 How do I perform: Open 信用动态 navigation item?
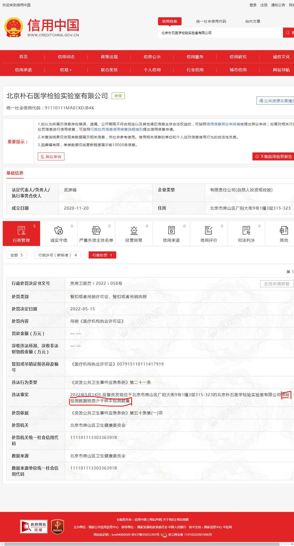click(x=66, y=57)
